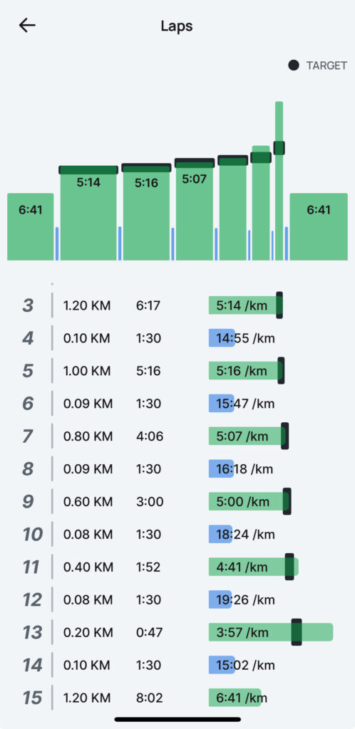Select lap 7 pace bar 5:07 /km
355x729 pixels.
248,436
